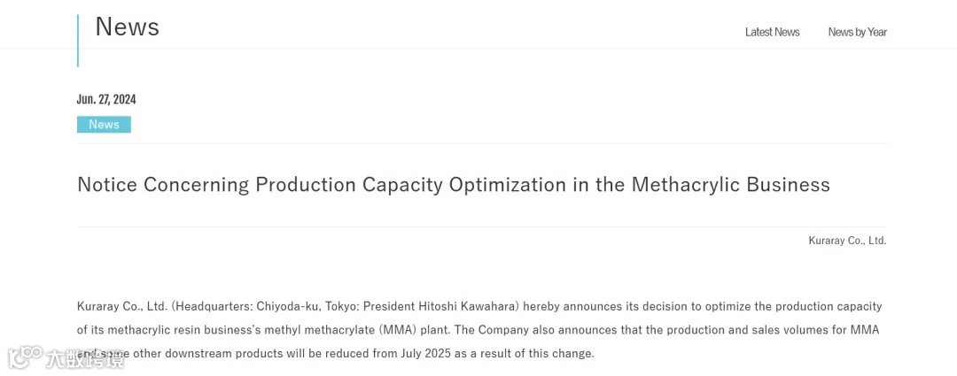The height and width of the screenshot is (376, 957).
Task: Click the divider line below the News badge
Action: coord(481,143)
